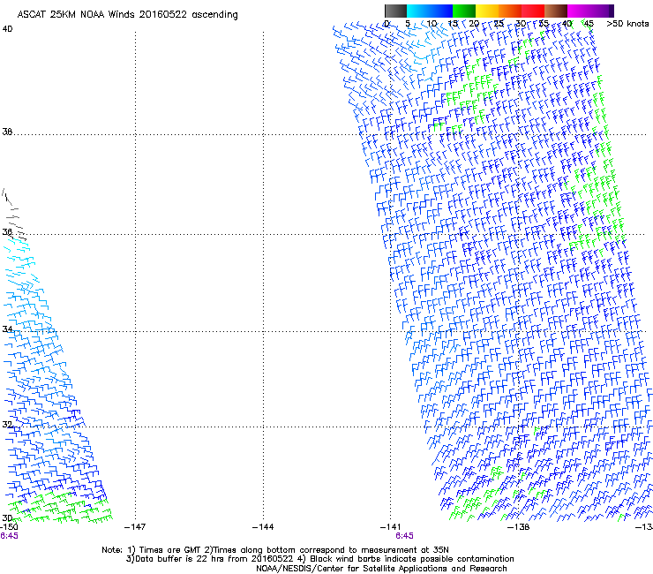Select the '5' knot legend label
The image size is (653, 574).
tap(408, 24)
